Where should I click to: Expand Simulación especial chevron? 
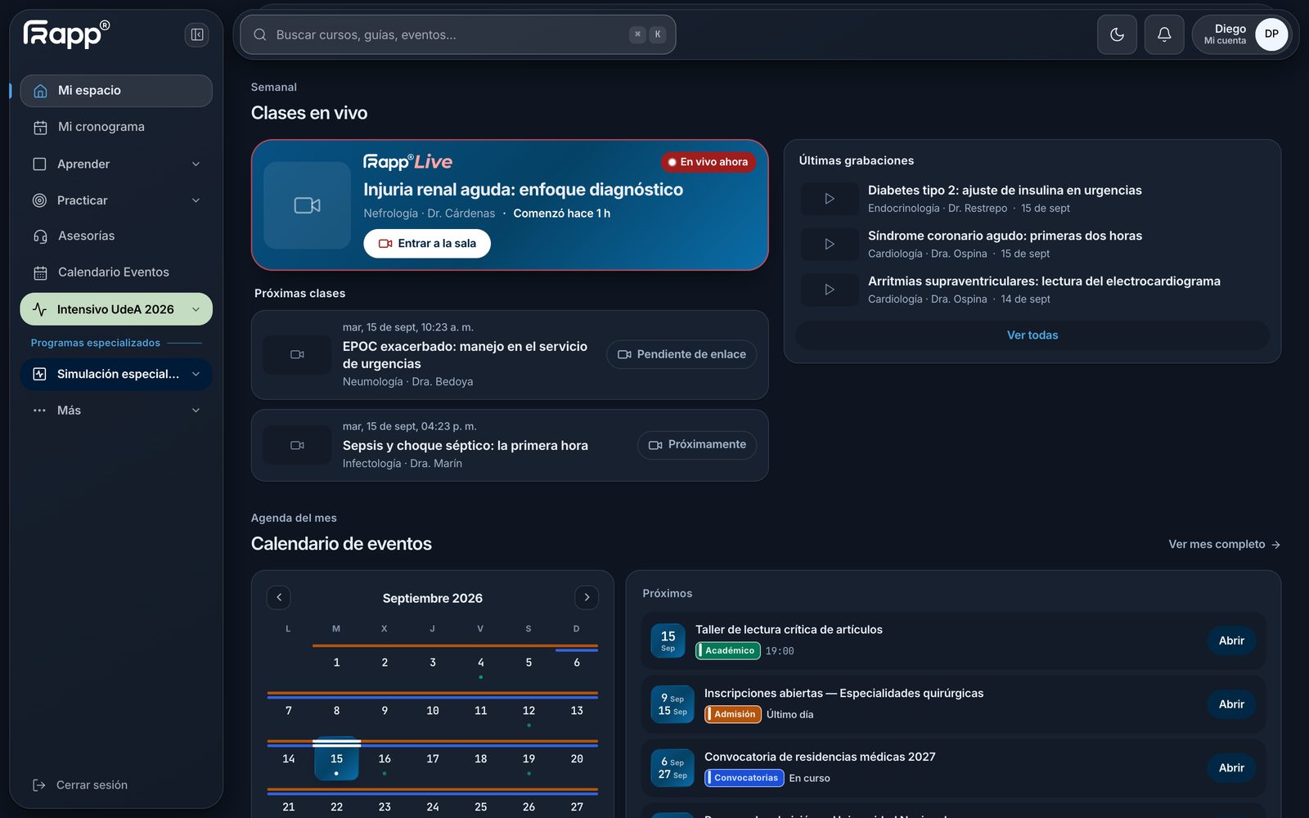tap(196, 374)
